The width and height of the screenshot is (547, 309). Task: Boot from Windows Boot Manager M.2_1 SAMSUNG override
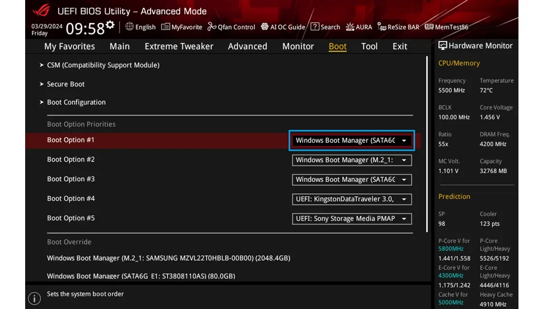point(168,258)
